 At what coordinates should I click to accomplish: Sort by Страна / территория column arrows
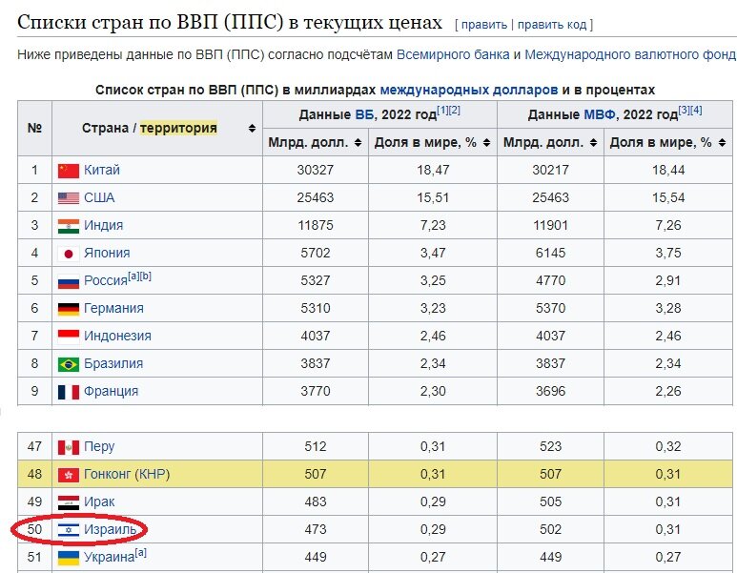tap(252, 128)
